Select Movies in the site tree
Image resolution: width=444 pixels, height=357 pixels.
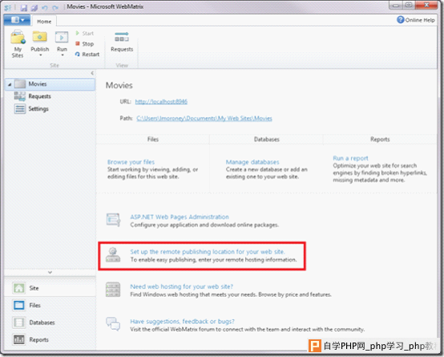tap(50, 84)
